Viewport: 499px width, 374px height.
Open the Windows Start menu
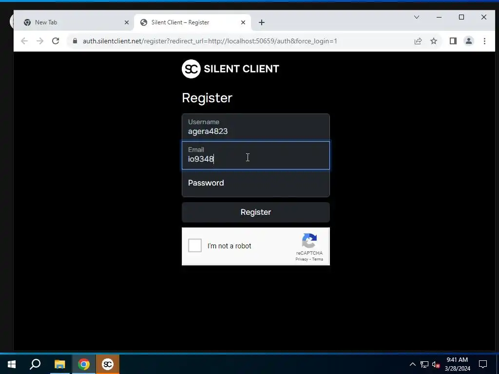click(12, 364)
